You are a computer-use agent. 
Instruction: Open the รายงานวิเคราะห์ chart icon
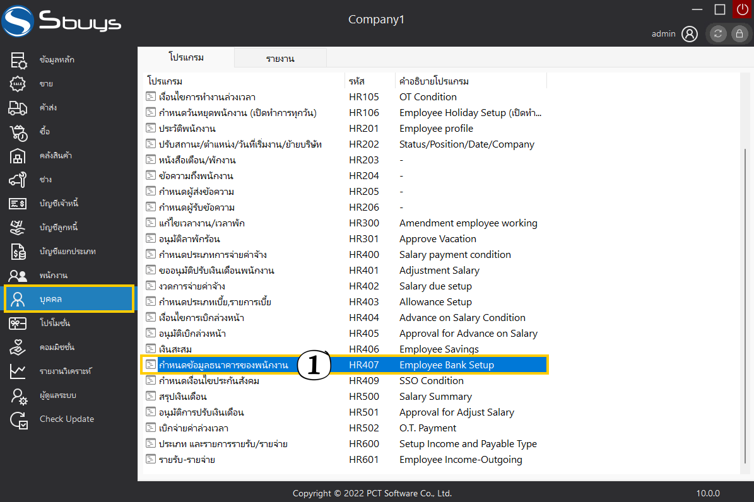pos(18,371)
